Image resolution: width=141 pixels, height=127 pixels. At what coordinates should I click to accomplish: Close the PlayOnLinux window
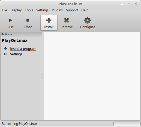tap(136, 4)
